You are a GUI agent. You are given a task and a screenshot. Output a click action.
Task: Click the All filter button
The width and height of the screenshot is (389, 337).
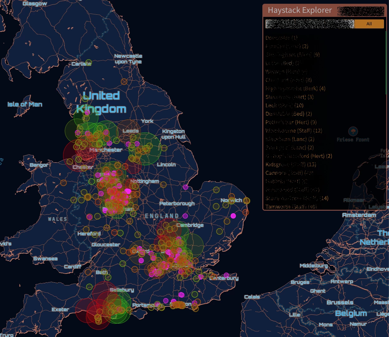(x=369, y=24)
